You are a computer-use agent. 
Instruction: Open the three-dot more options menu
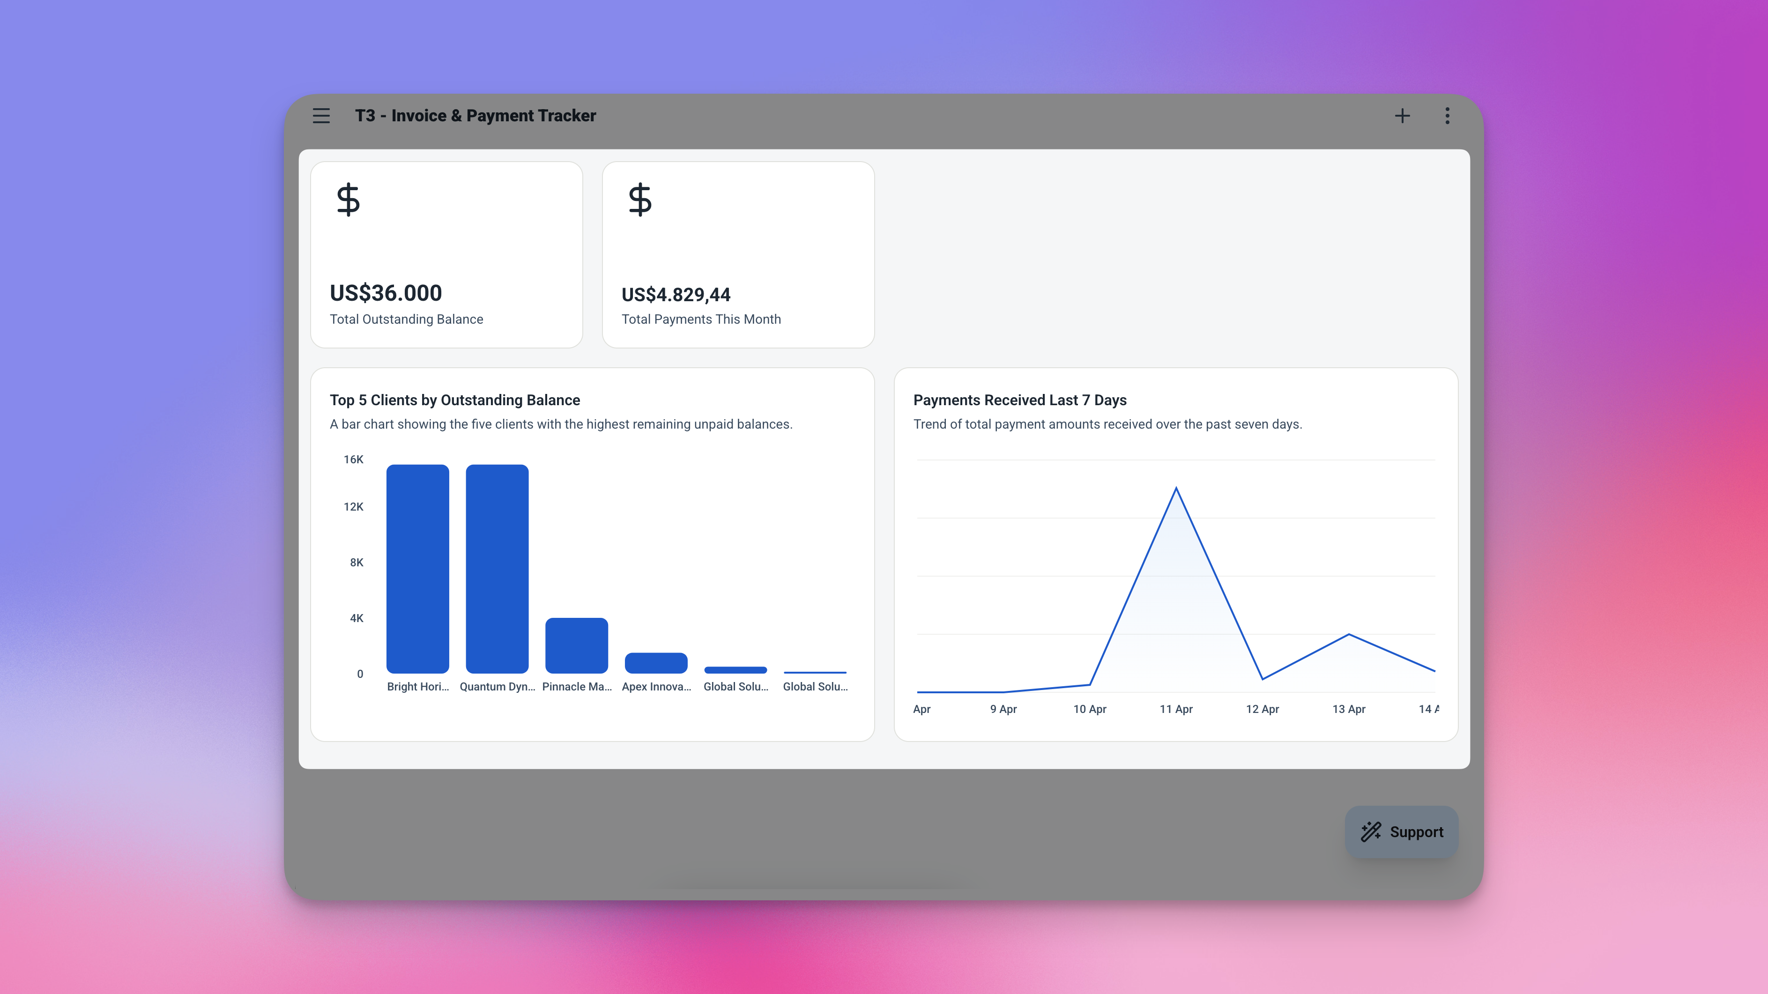pyautogui.click(x=1448, y=115)
